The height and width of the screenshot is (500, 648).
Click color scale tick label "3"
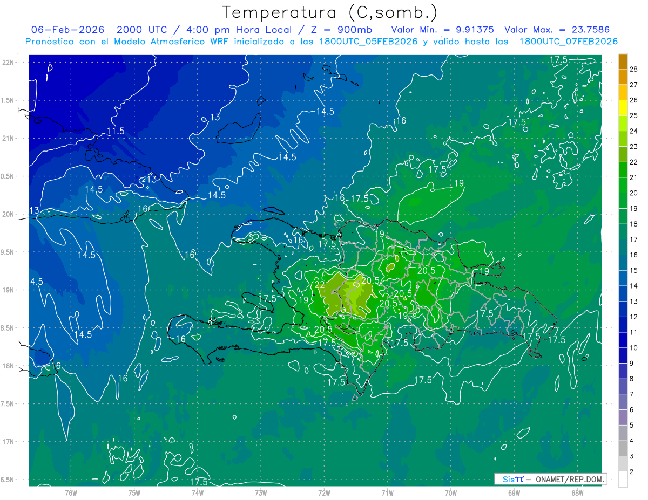point(632,457)
